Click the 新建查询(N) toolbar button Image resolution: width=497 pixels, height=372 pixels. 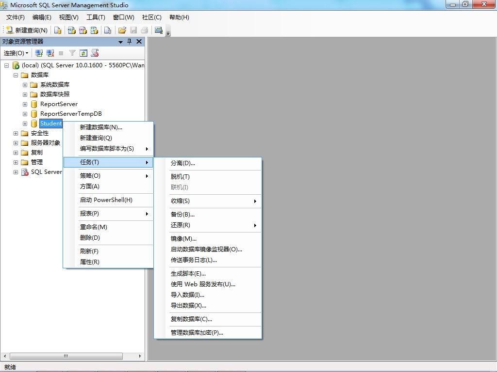(27, 30)
